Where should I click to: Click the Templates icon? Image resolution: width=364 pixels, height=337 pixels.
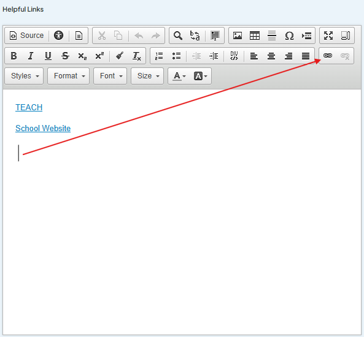coord(79,36)
